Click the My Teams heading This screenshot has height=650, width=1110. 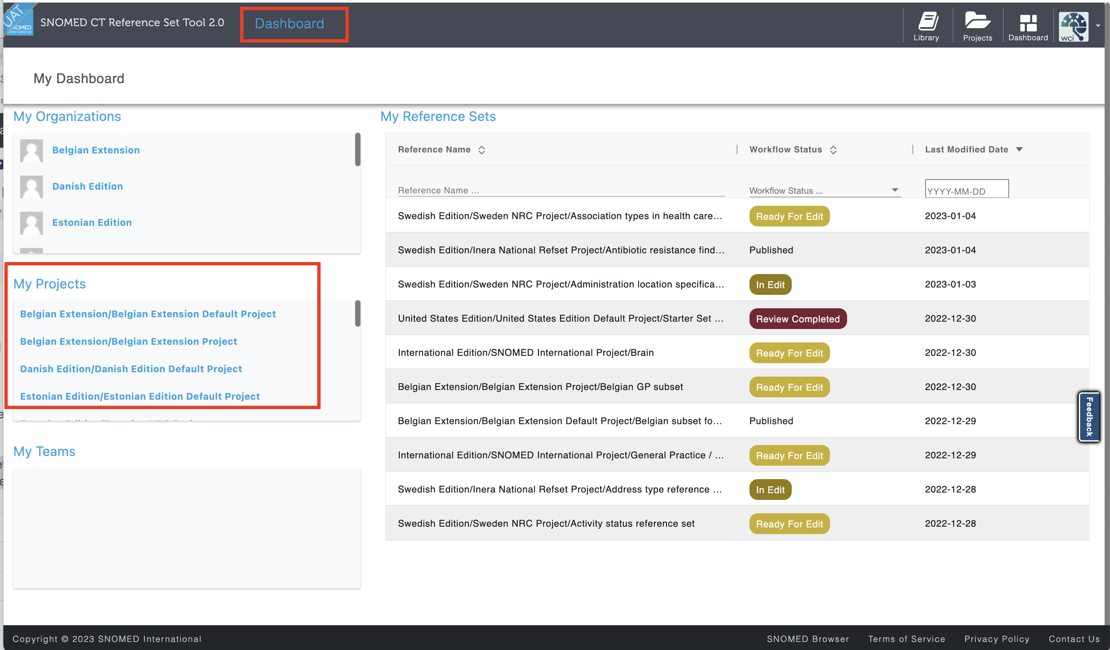click(45, 451)
